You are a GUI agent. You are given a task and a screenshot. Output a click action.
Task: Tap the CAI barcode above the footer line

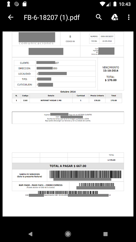(68, 192)
